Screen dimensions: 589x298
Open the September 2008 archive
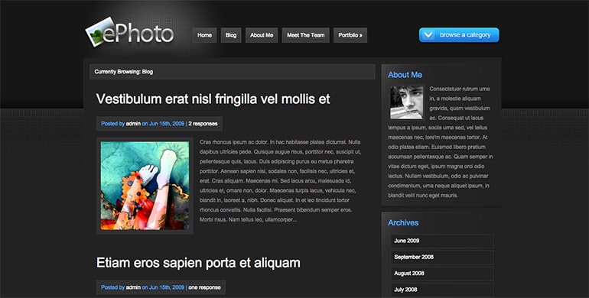(x=442, y=257)
